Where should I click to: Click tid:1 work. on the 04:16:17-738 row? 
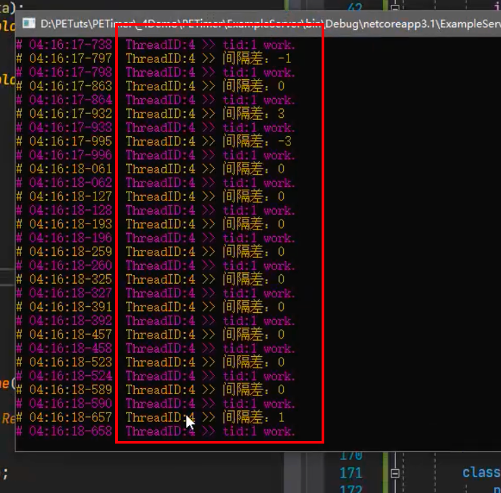click(x=259, y=45)
